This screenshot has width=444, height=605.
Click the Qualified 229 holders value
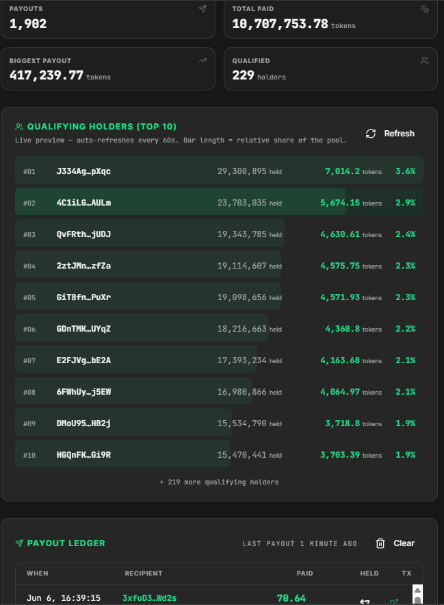coord(259,75)
